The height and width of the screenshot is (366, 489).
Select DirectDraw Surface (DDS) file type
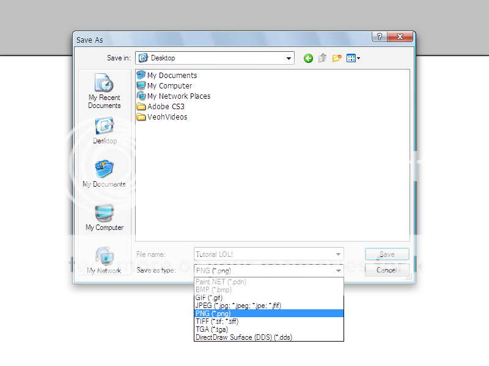click(243, 337)
